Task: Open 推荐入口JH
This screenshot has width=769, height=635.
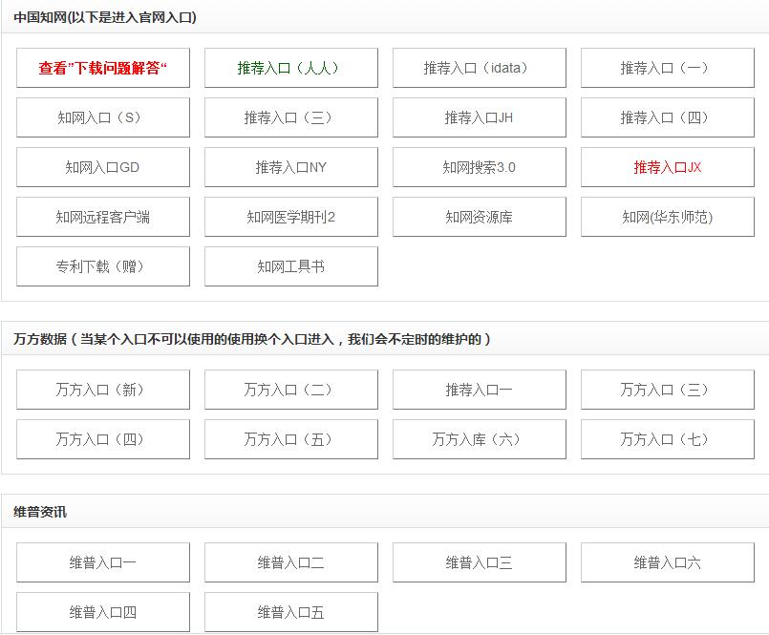Action: [480, 117]
